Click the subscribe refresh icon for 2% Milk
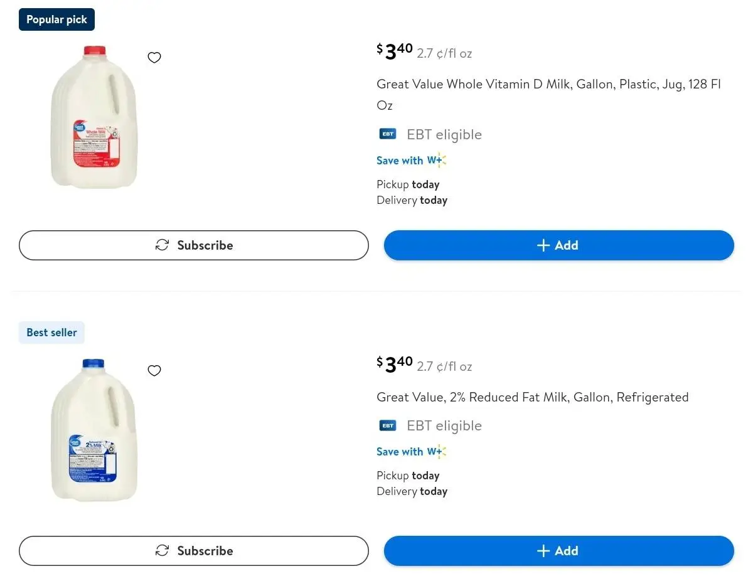Screen dimensions: 753x586 [162, 551]
